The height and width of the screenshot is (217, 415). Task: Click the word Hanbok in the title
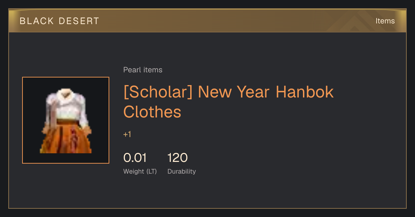[305, 92]
